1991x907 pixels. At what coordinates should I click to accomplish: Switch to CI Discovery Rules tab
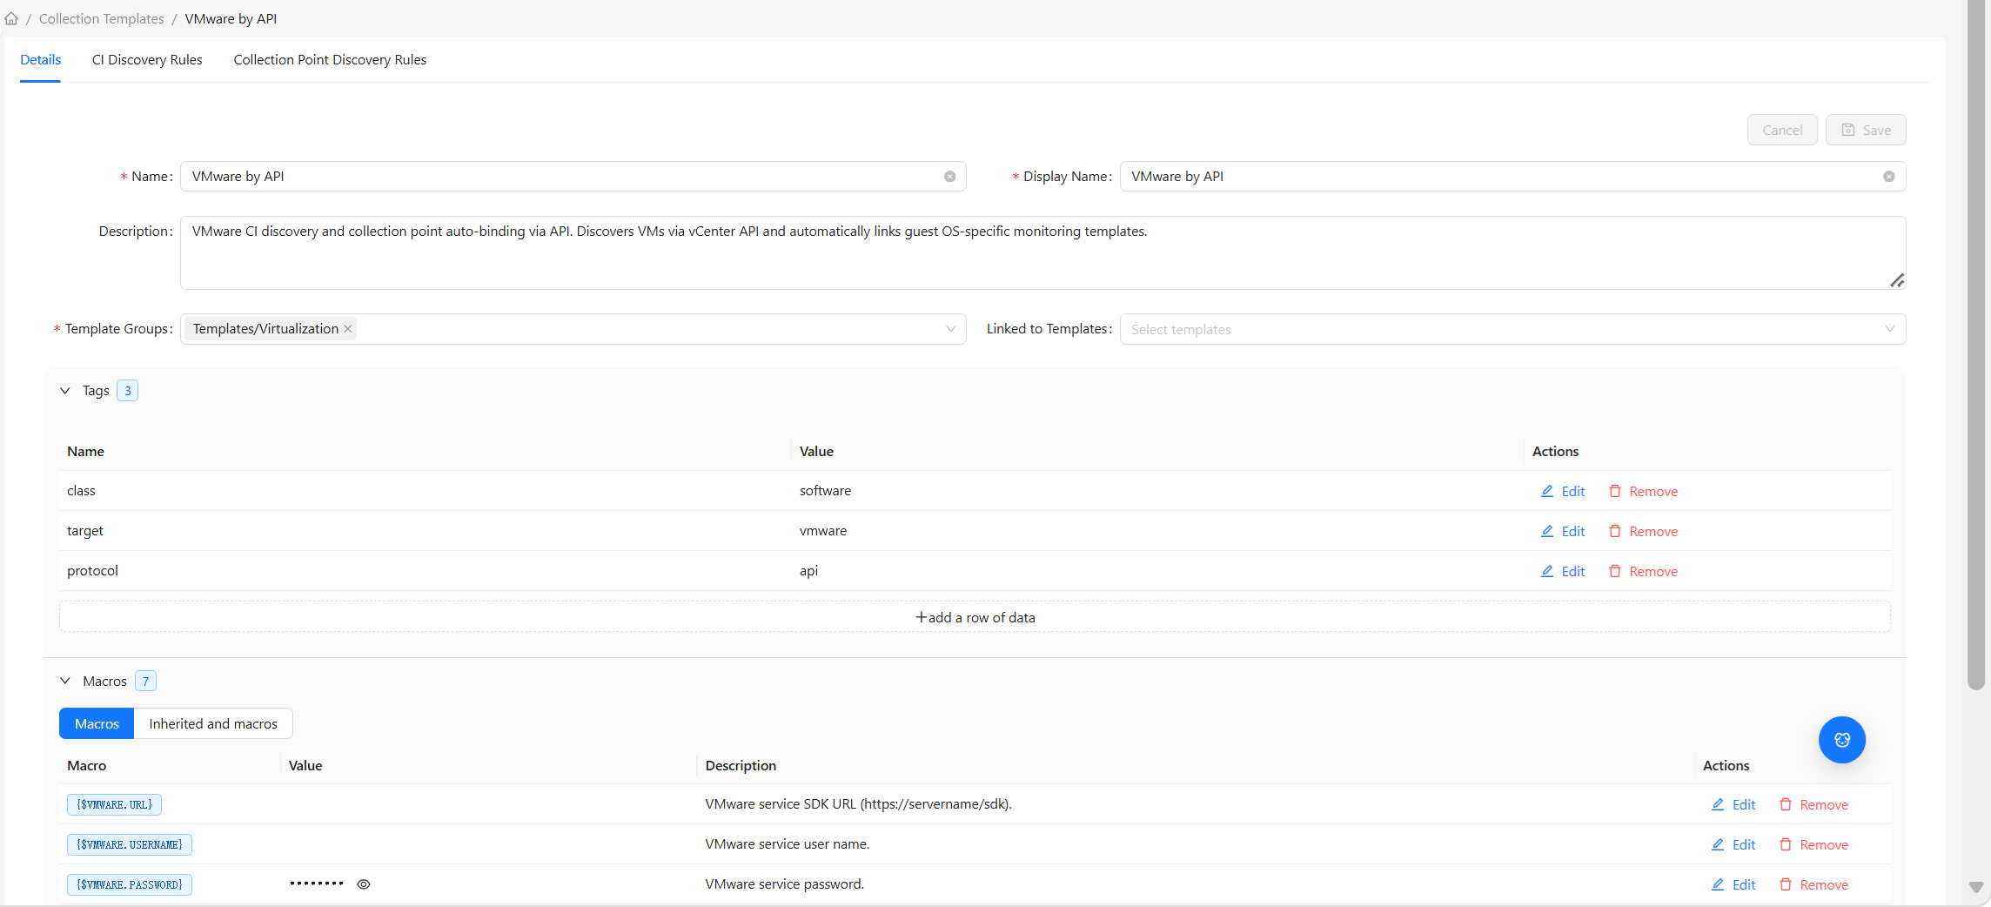[x=147, y=60]
